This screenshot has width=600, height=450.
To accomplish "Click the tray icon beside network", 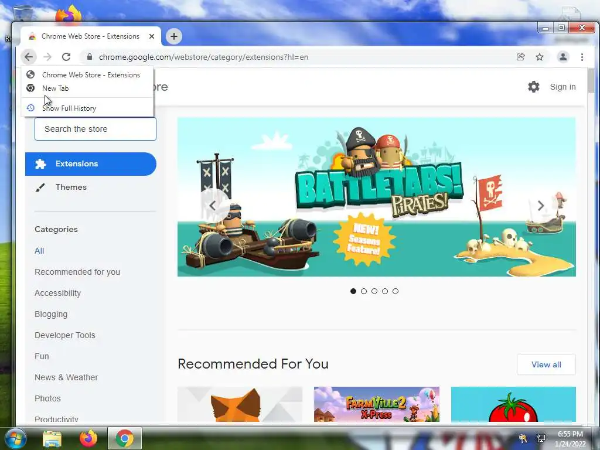I will pyautogui.click(x=522, y=438).
